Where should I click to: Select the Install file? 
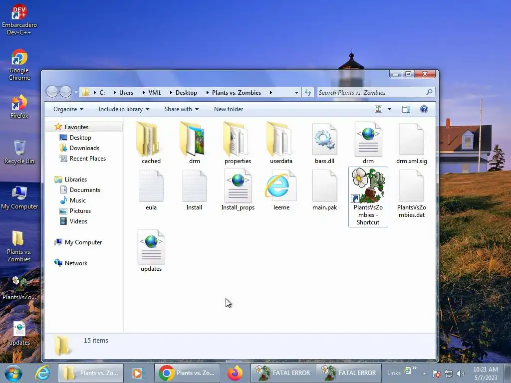point(194,190)
